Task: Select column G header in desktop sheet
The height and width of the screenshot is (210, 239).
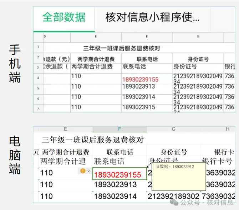Action: [x=173, y=129]
